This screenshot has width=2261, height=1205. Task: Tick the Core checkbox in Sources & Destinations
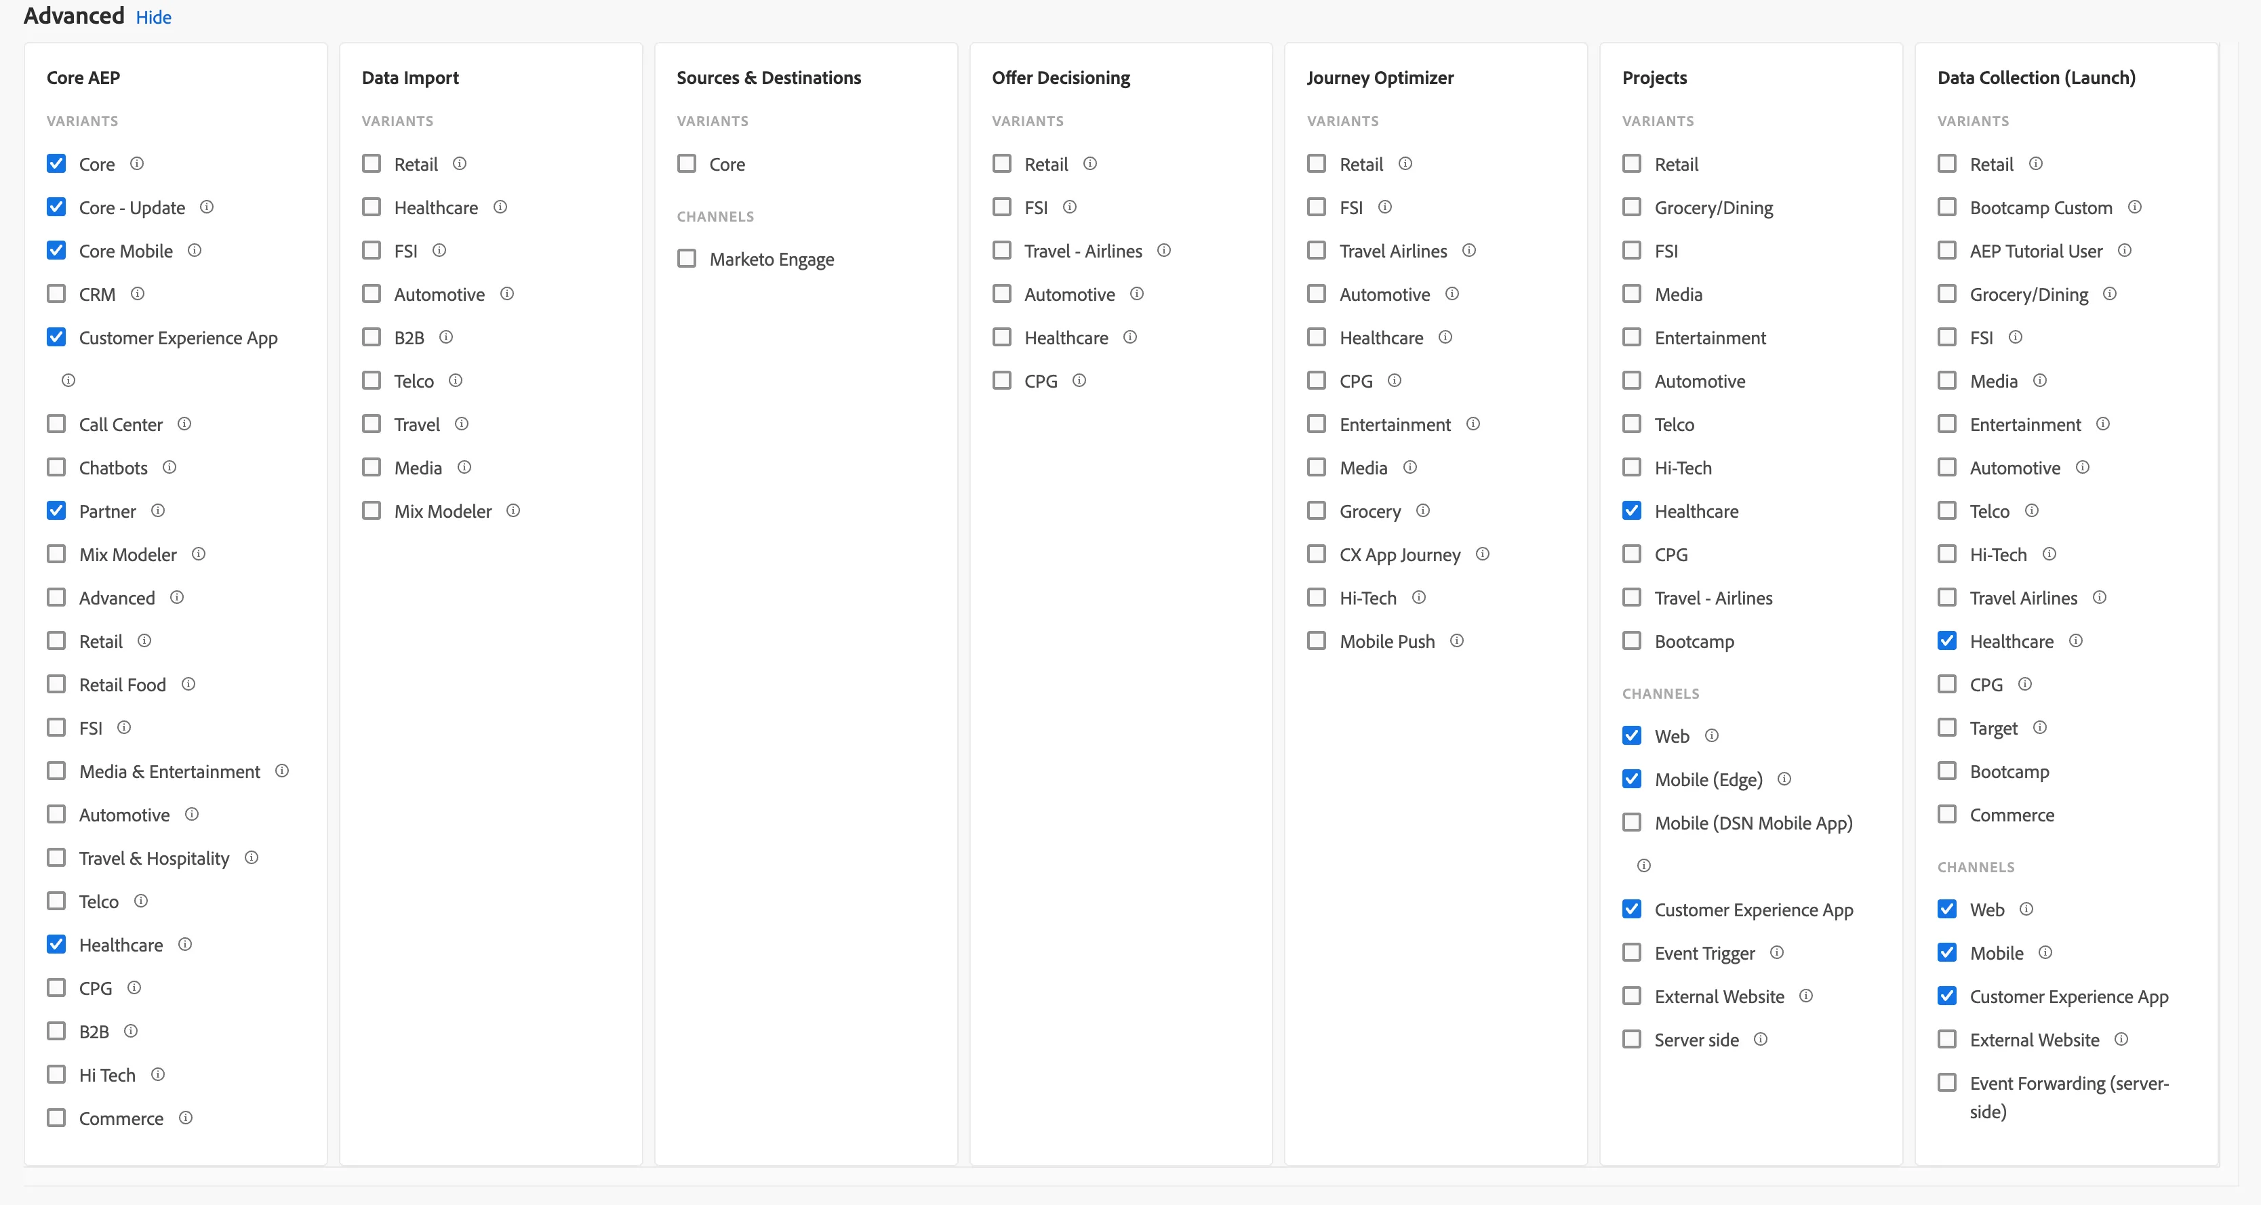coord(687,163)
